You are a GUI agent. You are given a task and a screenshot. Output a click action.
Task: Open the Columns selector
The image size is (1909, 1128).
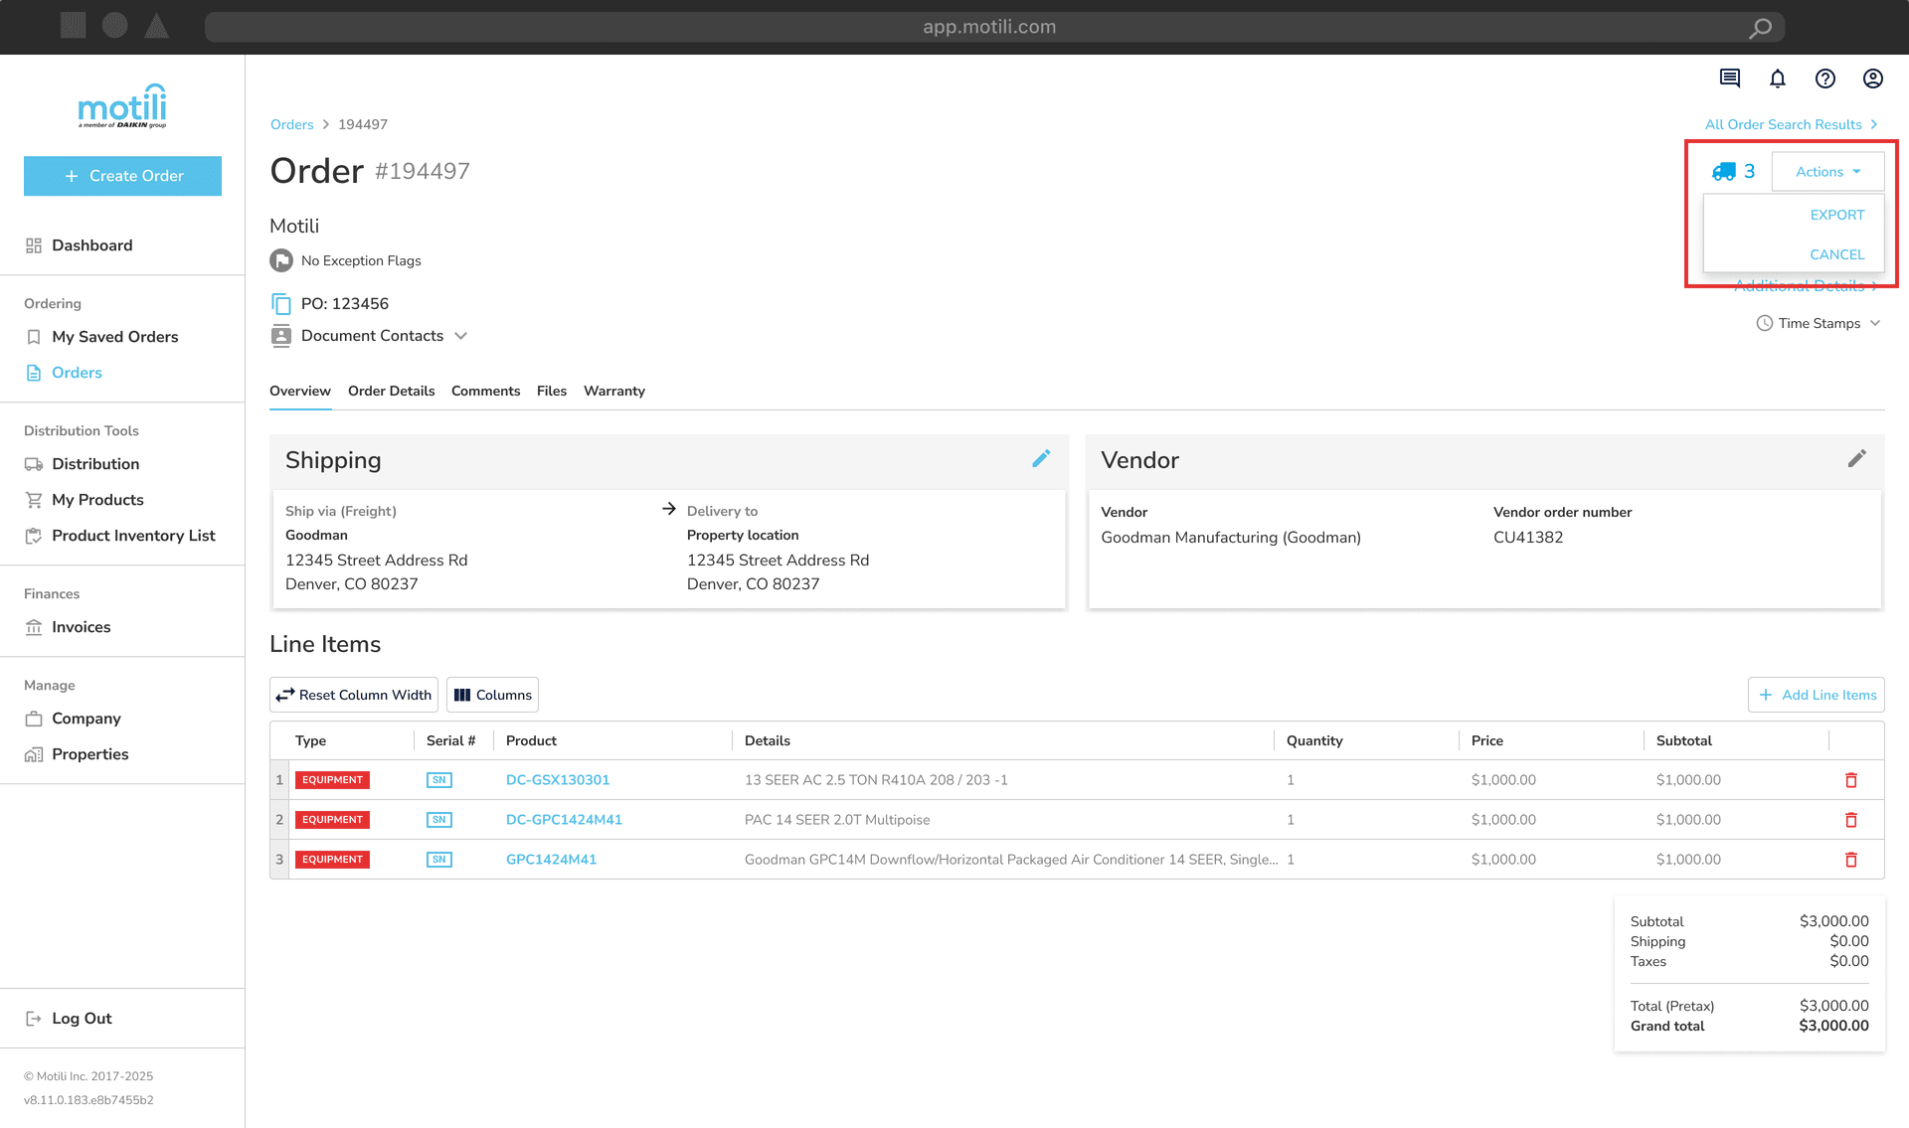tap(492, 695)
